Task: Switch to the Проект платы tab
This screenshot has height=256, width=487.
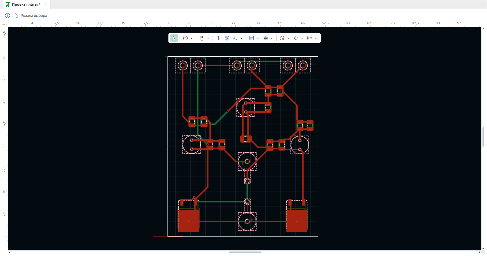Action: (x=26, y=4)
